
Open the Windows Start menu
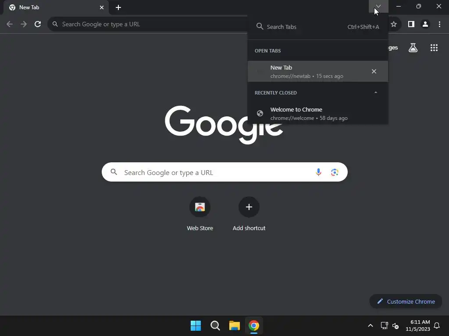tap(196, 325)
